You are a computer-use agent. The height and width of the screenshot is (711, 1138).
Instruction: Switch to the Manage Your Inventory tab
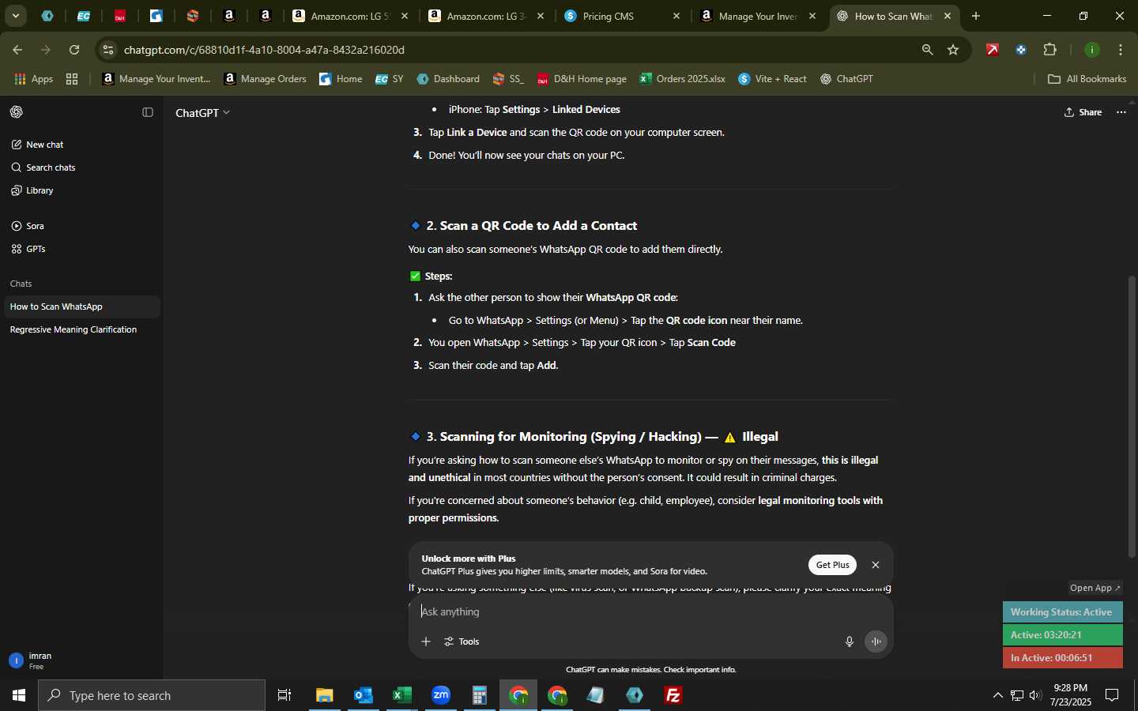click(758, 16)
